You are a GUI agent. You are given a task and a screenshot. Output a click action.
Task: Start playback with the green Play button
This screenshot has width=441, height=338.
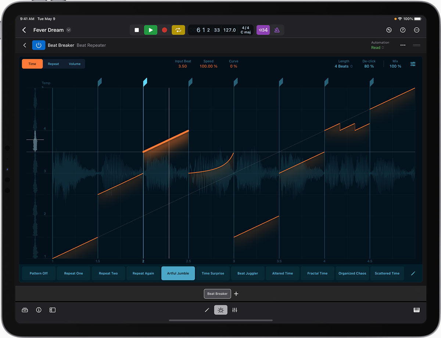pos(151,30)
